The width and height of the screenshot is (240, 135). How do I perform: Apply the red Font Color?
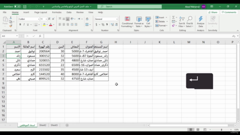[x=51, y=24]
